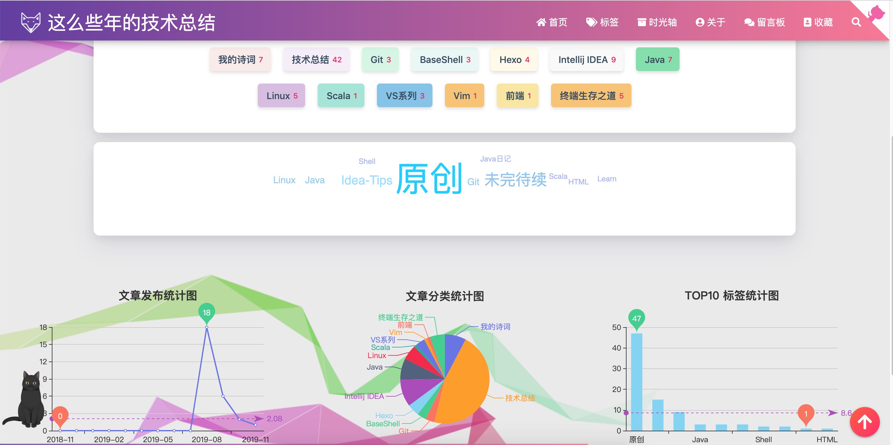
Task: Click the 未完待续 tag cloud word
Action: tap(515, 179)
